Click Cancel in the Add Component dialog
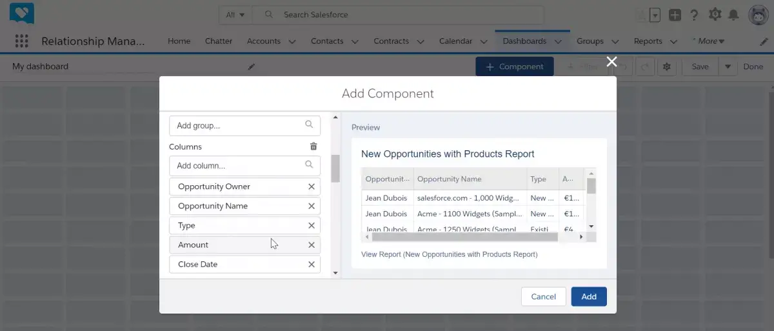Image resolution: width=774 pixels, height=331 pixels. point(543,296)
